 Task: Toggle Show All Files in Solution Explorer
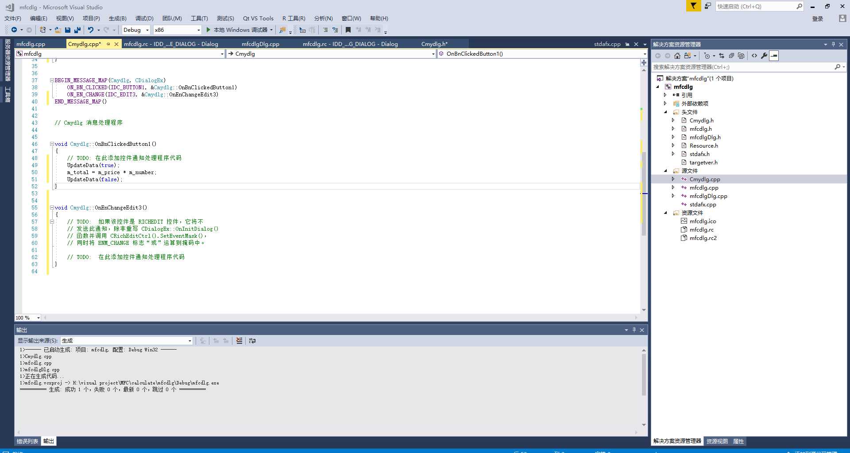point(741,56)
